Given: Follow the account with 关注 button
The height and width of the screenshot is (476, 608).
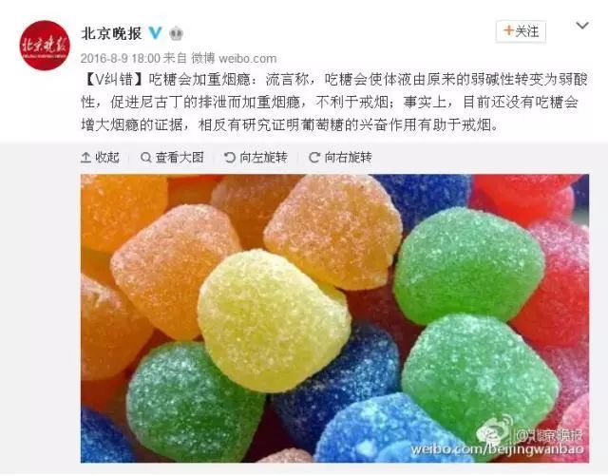Looking at the screenshot, I should [x=521, y=31].
